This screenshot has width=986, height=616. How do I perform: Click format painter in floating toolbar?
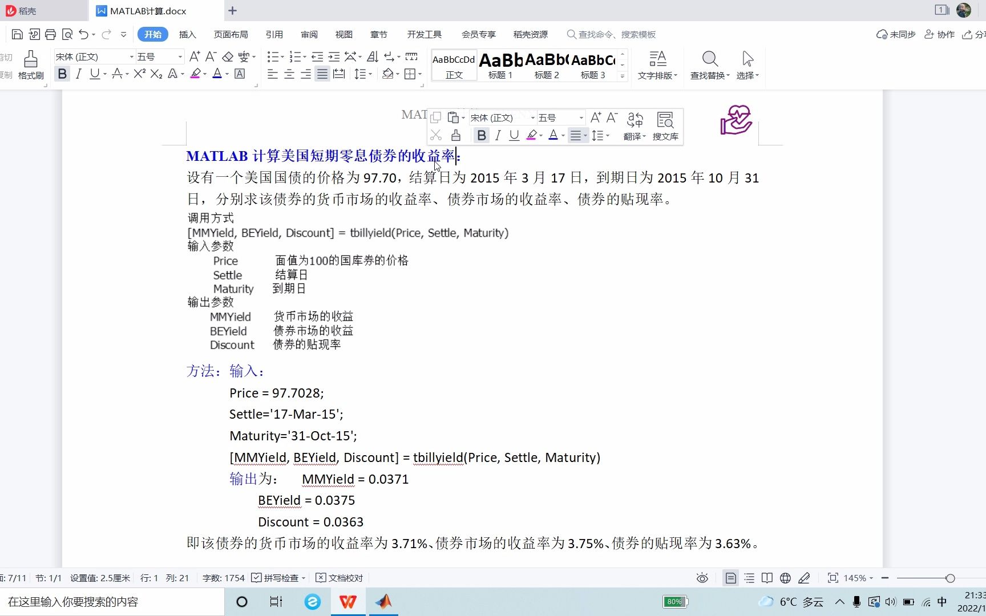(455, 135)
